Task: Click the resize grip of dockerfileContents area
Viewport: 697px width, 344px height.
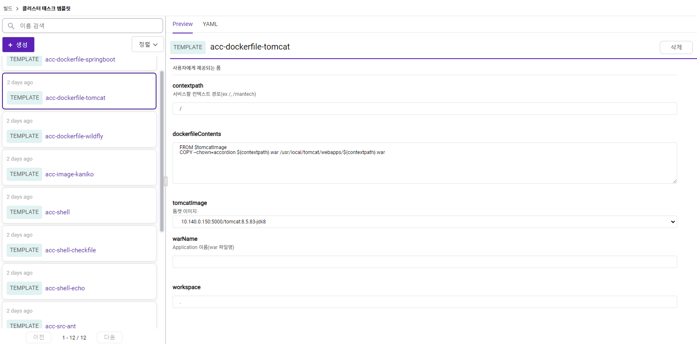Action: point(675,181)
